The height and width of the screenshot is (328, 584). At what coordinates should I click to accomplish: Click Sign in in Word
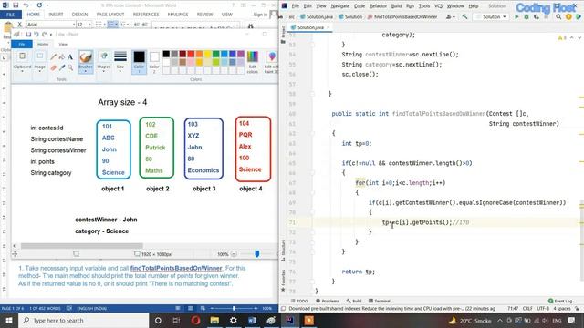(x=260, y=15)
